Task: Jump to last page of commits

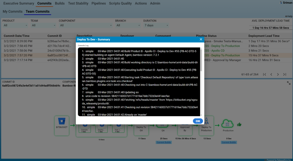Action: 285,74
